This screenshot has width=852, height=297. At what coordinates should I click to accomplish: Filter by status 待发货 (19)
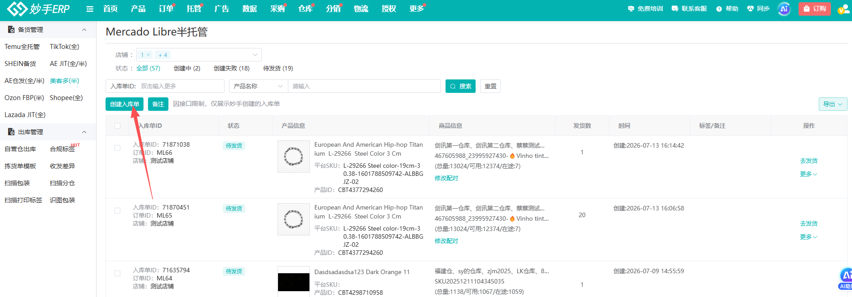(x=278, y=68)
